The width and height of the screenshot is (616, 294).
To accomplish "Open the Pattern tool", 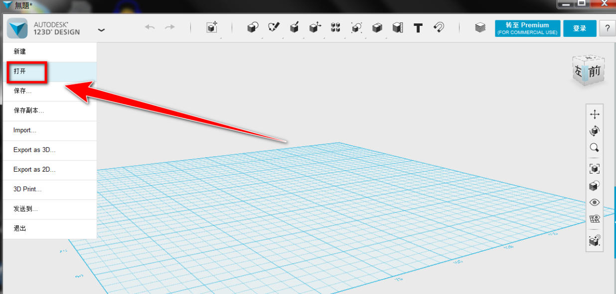I will click(x=335, y=28).
